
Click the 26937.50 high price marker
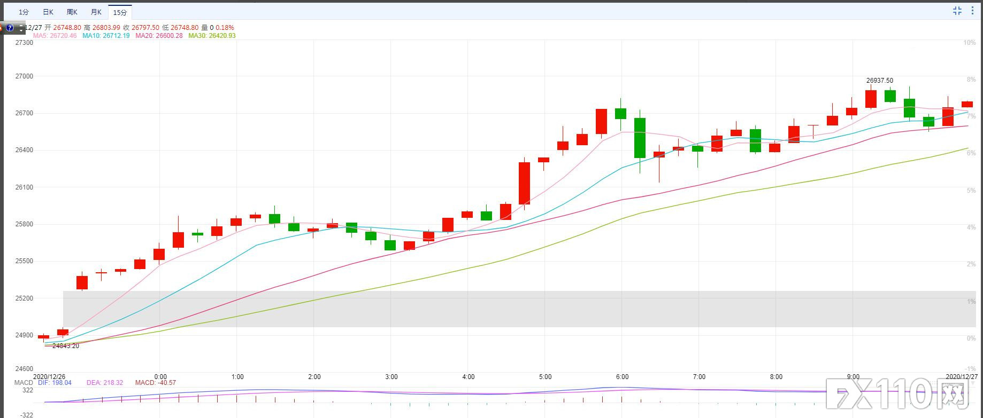pos(880,81)
